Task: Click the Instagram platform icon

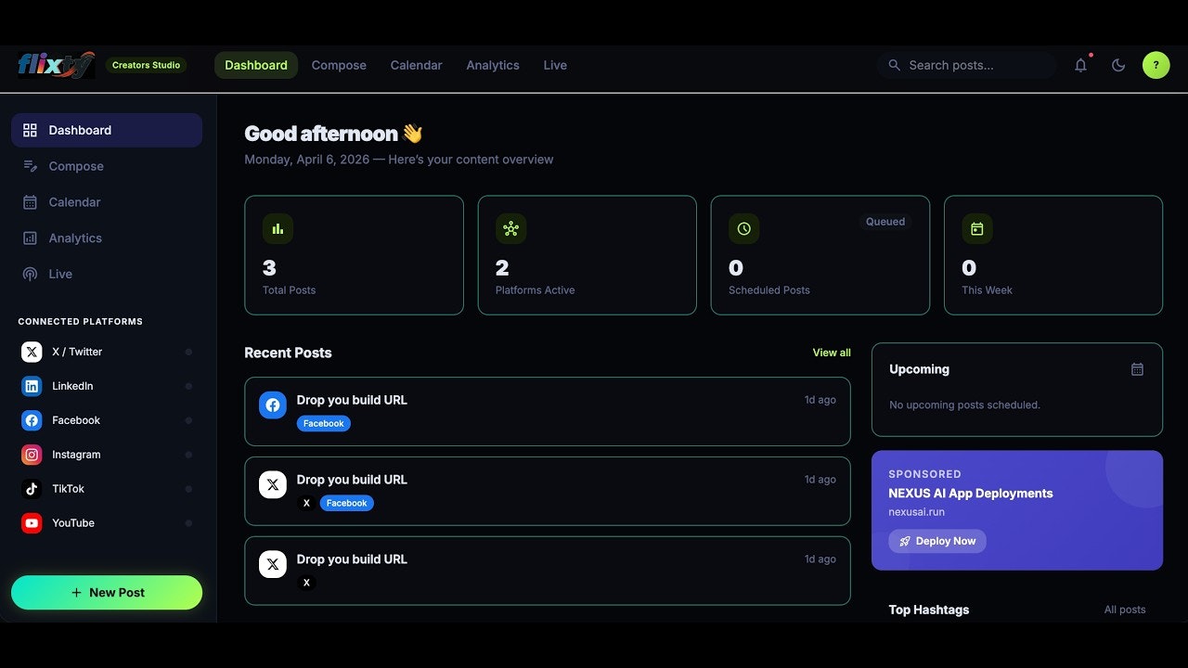Action: (32, 455)
